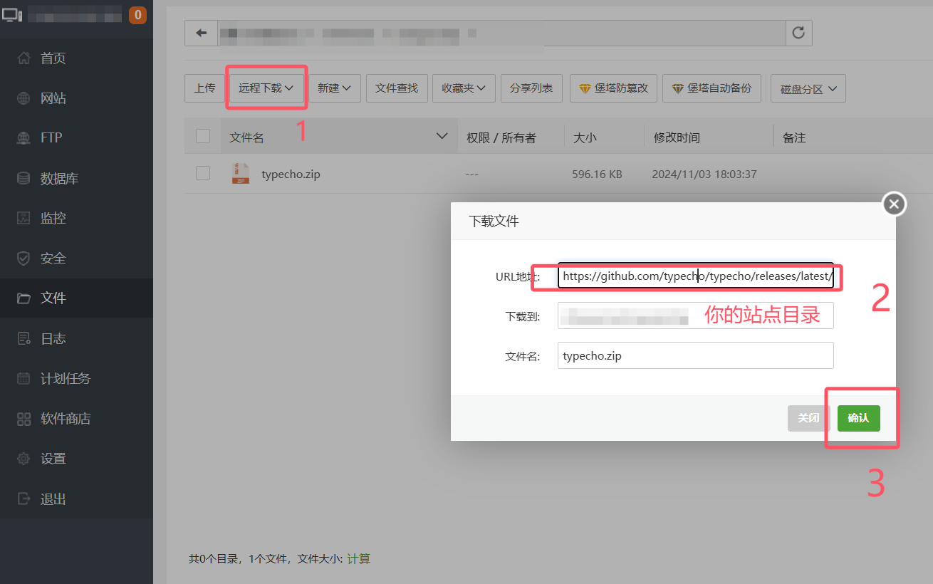Click the 文件名 input with typecho.zip
The image size is (933, 584).
click(x=696, y=355)
